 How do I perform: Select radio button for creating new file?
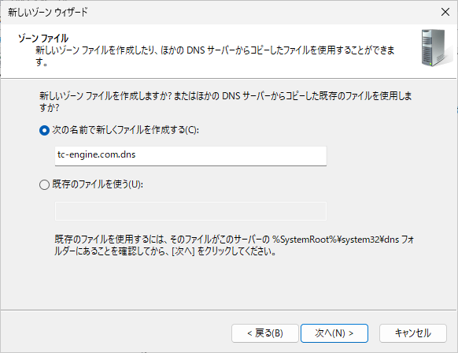coord(44,131)
